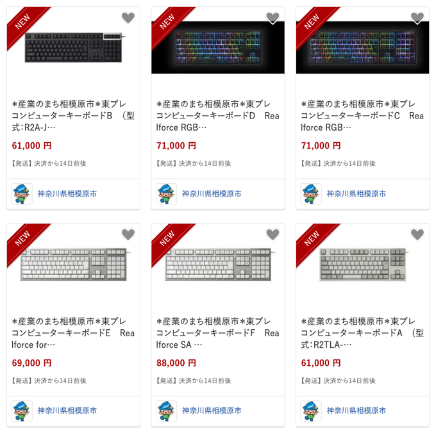Open the Keyboard C Realforce RGB title
The image size is (436, 433).
[362, 115]
